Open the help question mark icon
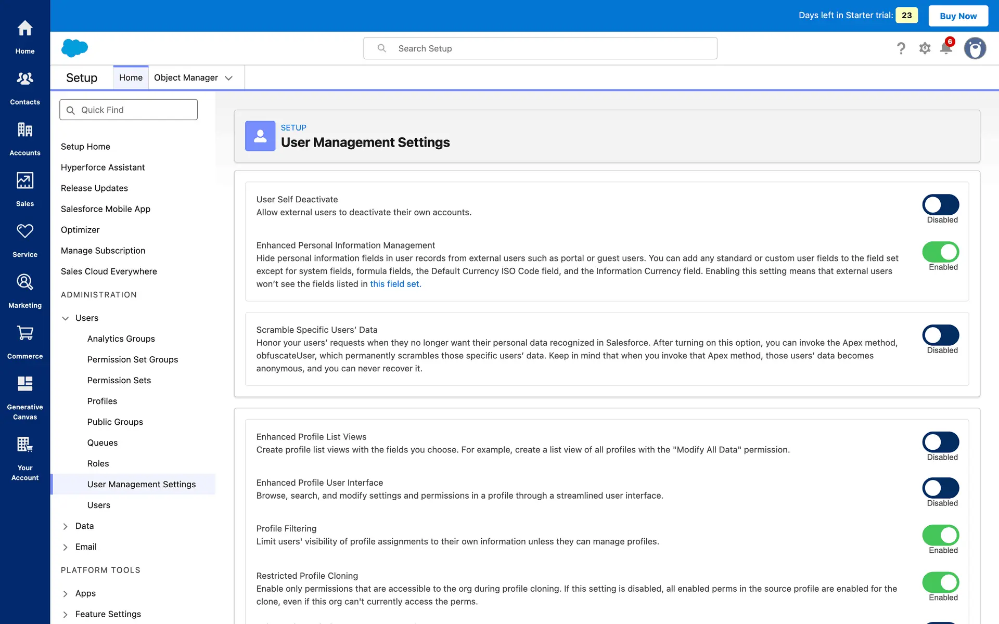The height and width of the screenshot is (624, 999). click(901, 48)
